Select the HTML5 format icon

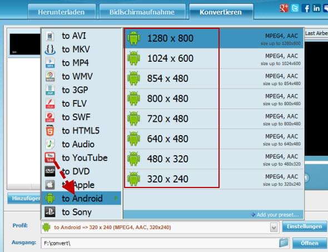50,131
